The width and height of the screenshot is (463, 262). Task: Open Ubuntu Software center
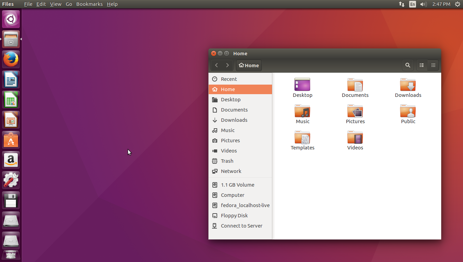(x=11, y=140)
